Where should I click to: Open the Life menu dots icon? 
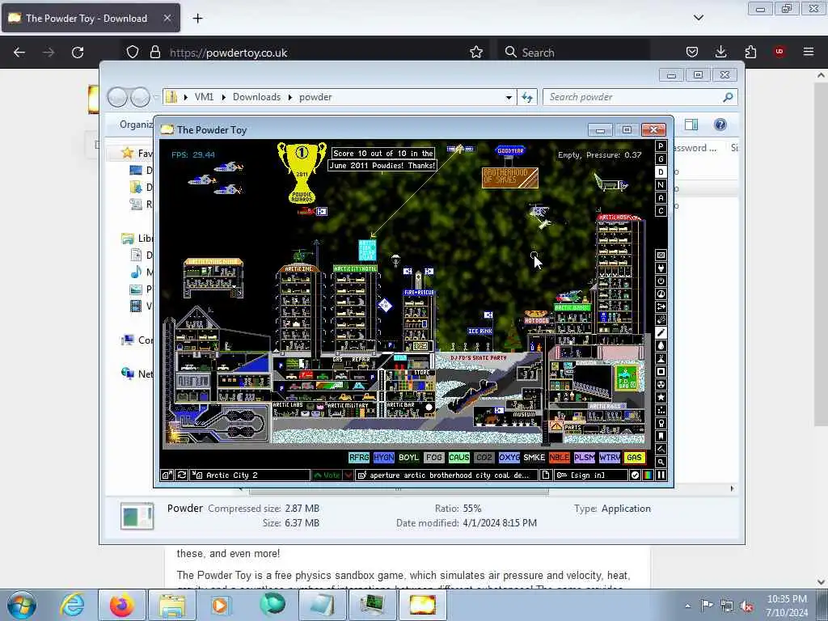point(661,410)
